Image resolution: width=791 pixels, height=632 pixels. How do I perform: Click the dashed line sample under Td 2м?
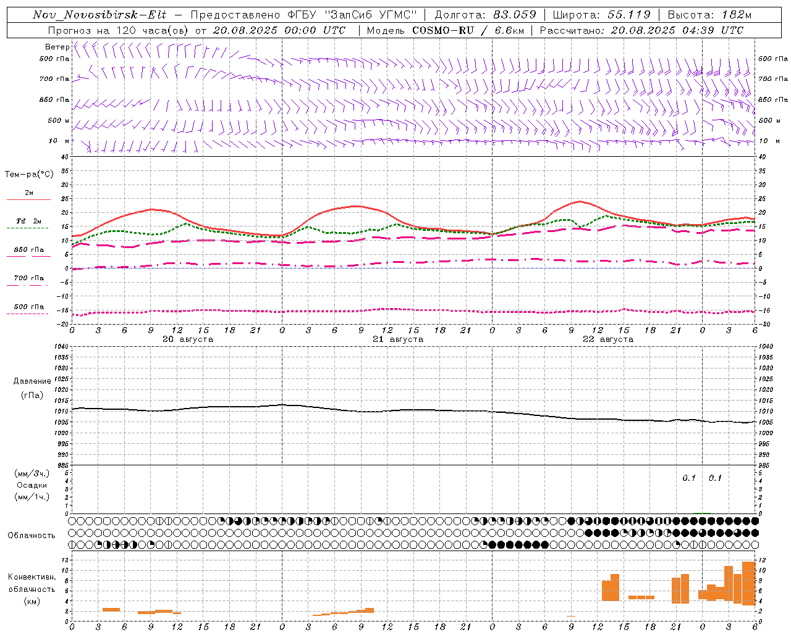[x=27, y=228]
